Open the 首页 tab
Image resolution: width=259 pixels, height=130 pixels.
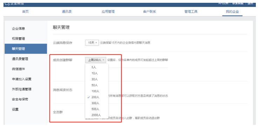25,12
